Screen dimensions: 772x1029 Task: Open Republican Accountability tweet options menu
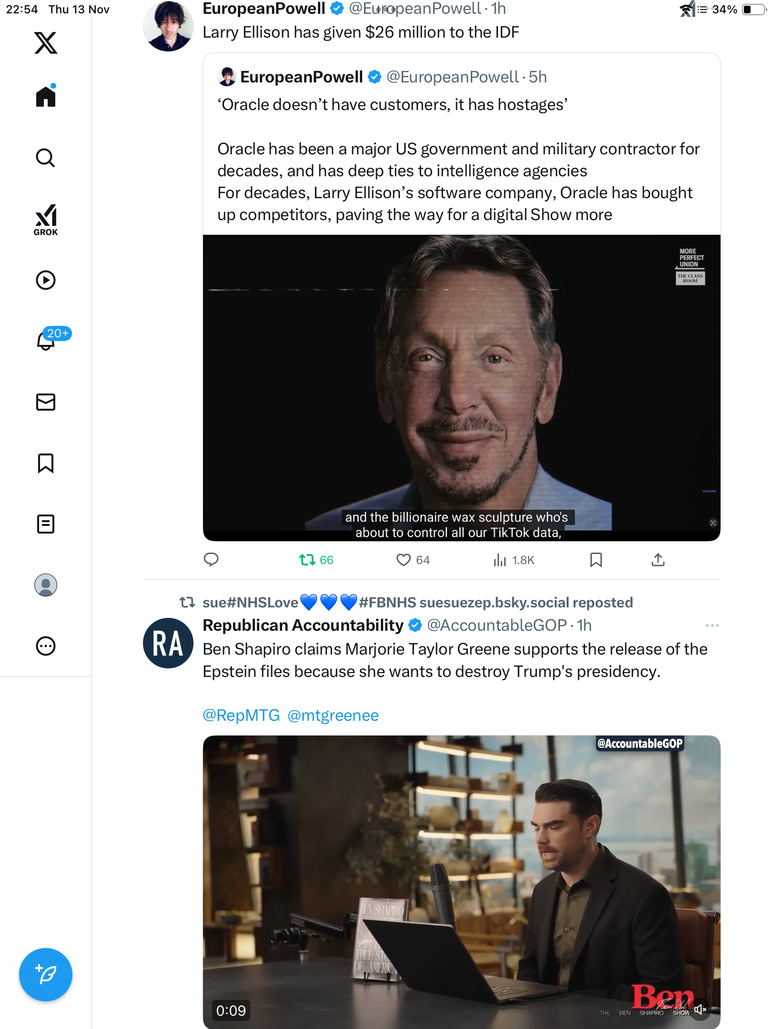coord(712,625)
